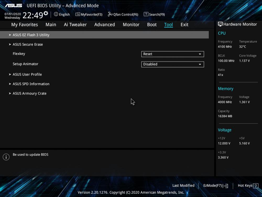Open ASUS EZ Flash 3 Utility

(105, 35)
